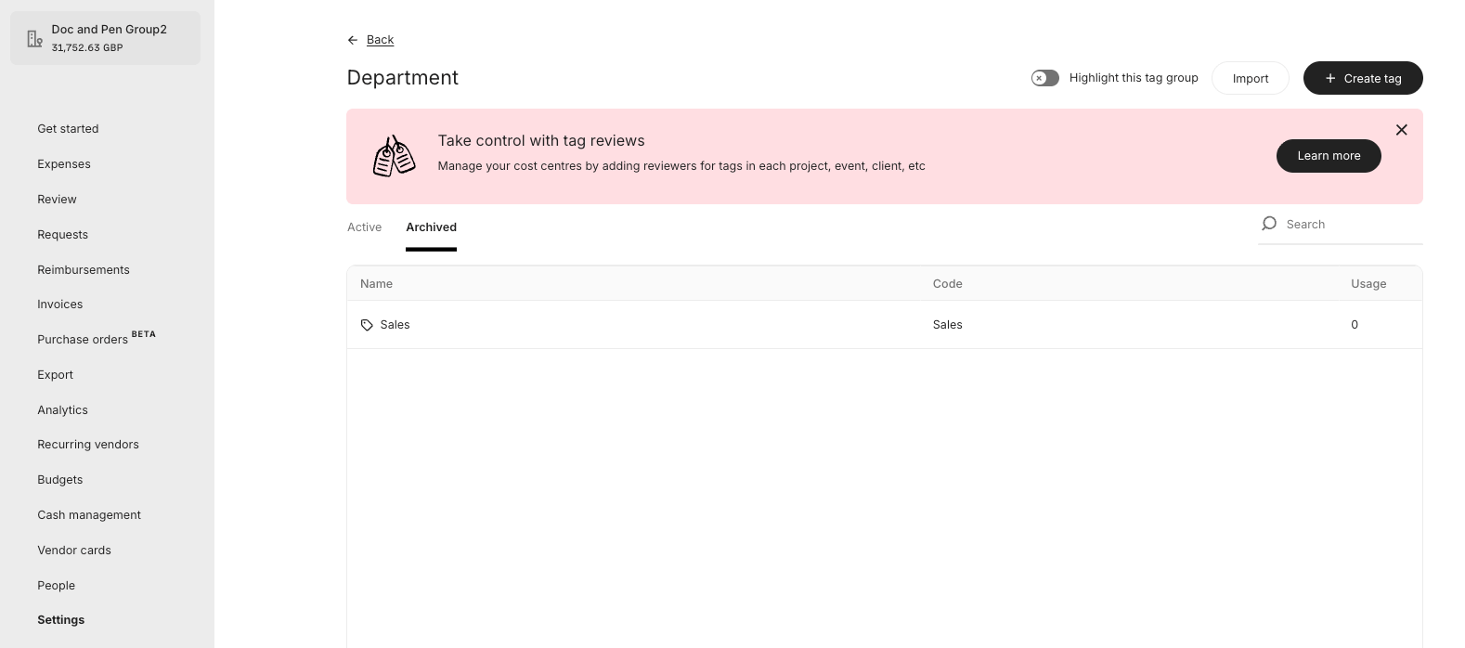Click the Usage column header
Viewport: 1465px width, 648px height.
tap(1368, 284)
